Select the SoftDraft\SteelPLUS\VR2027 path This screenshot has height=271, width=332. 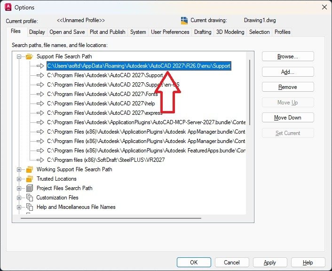point(106,160)
